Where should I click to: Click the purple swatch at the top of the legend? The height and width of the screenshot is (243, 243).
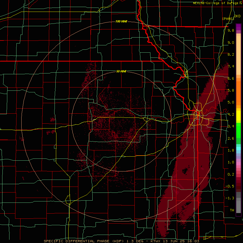pos(238,27)
